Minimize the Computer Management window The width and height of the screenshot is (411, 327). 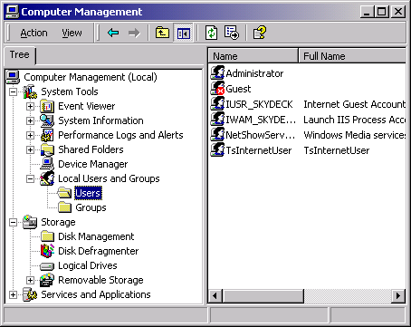367,12
